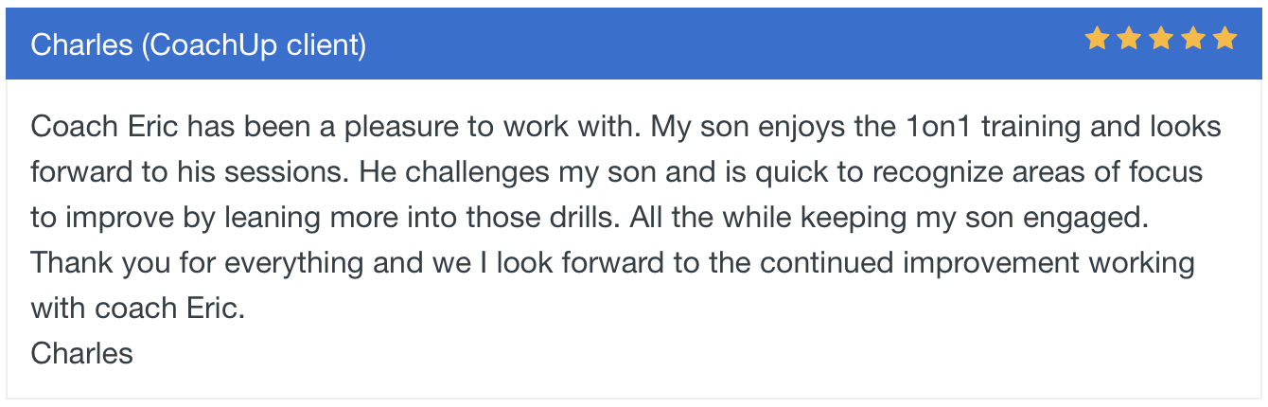Click the word "1on1" in the review

pos(937,127)
